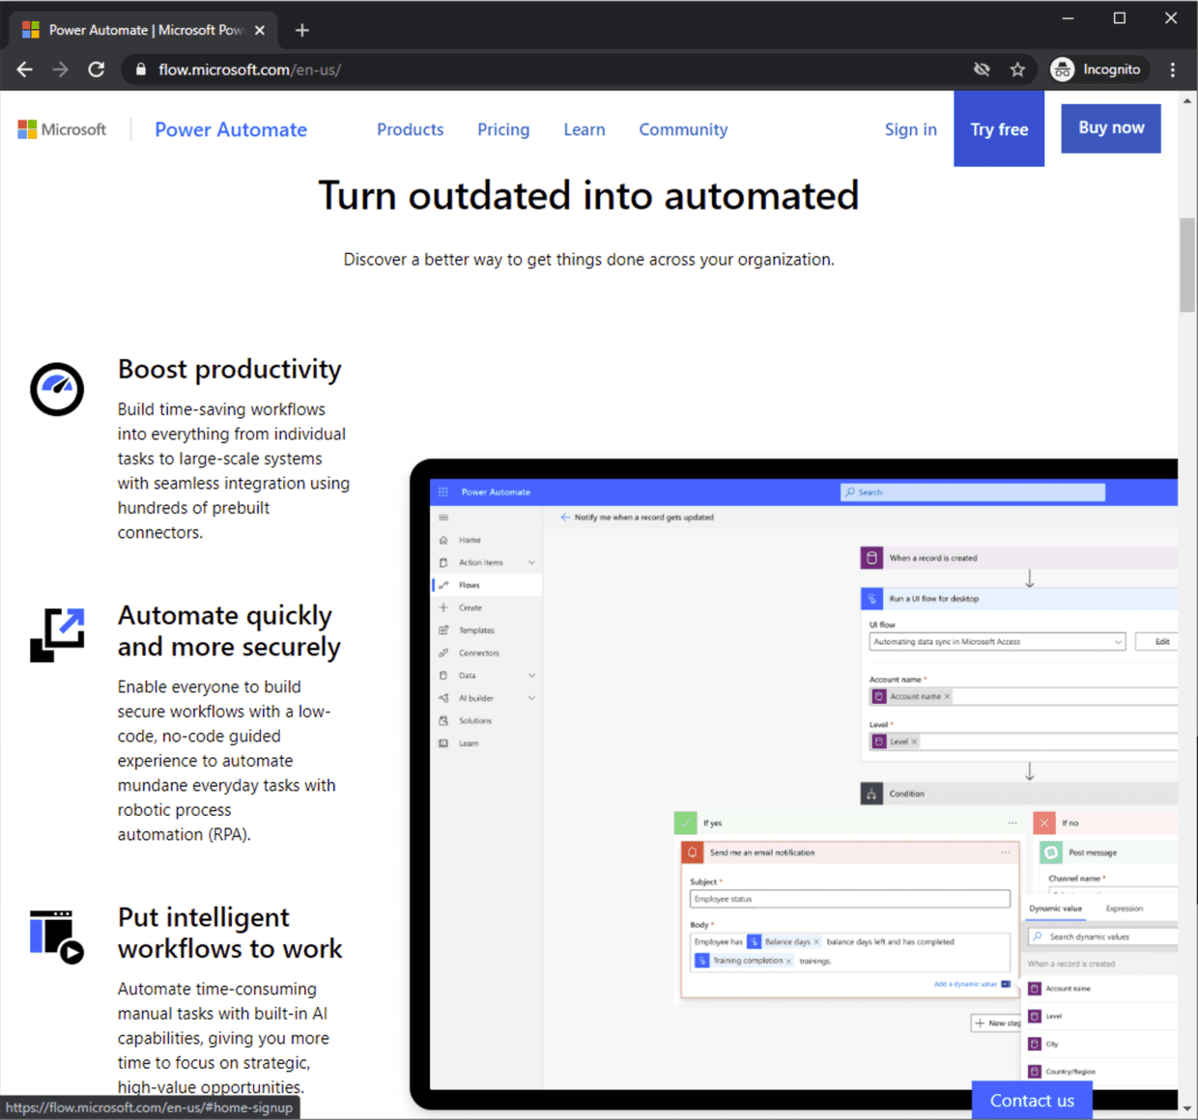
Task: Click the mockup Search box
Action: click(x=972, y=492)
